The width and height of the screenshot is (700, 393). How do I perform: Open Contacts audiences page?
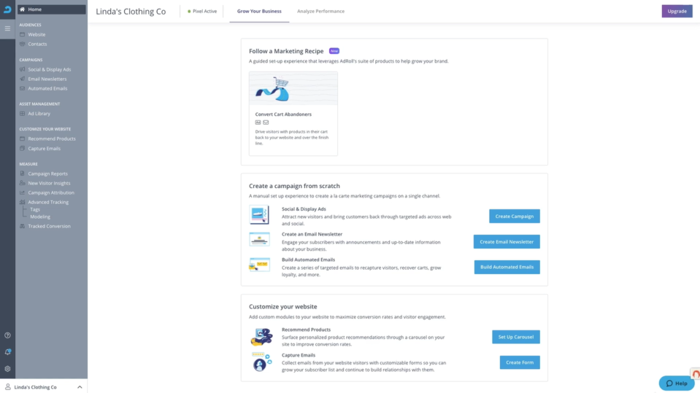[x=37, y=44]
